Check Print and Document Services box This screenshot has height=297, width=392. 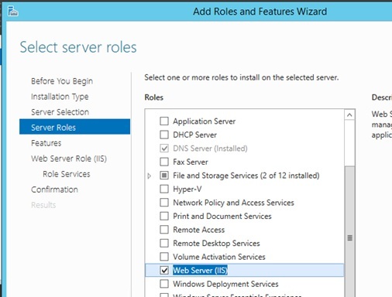point(164,216)
